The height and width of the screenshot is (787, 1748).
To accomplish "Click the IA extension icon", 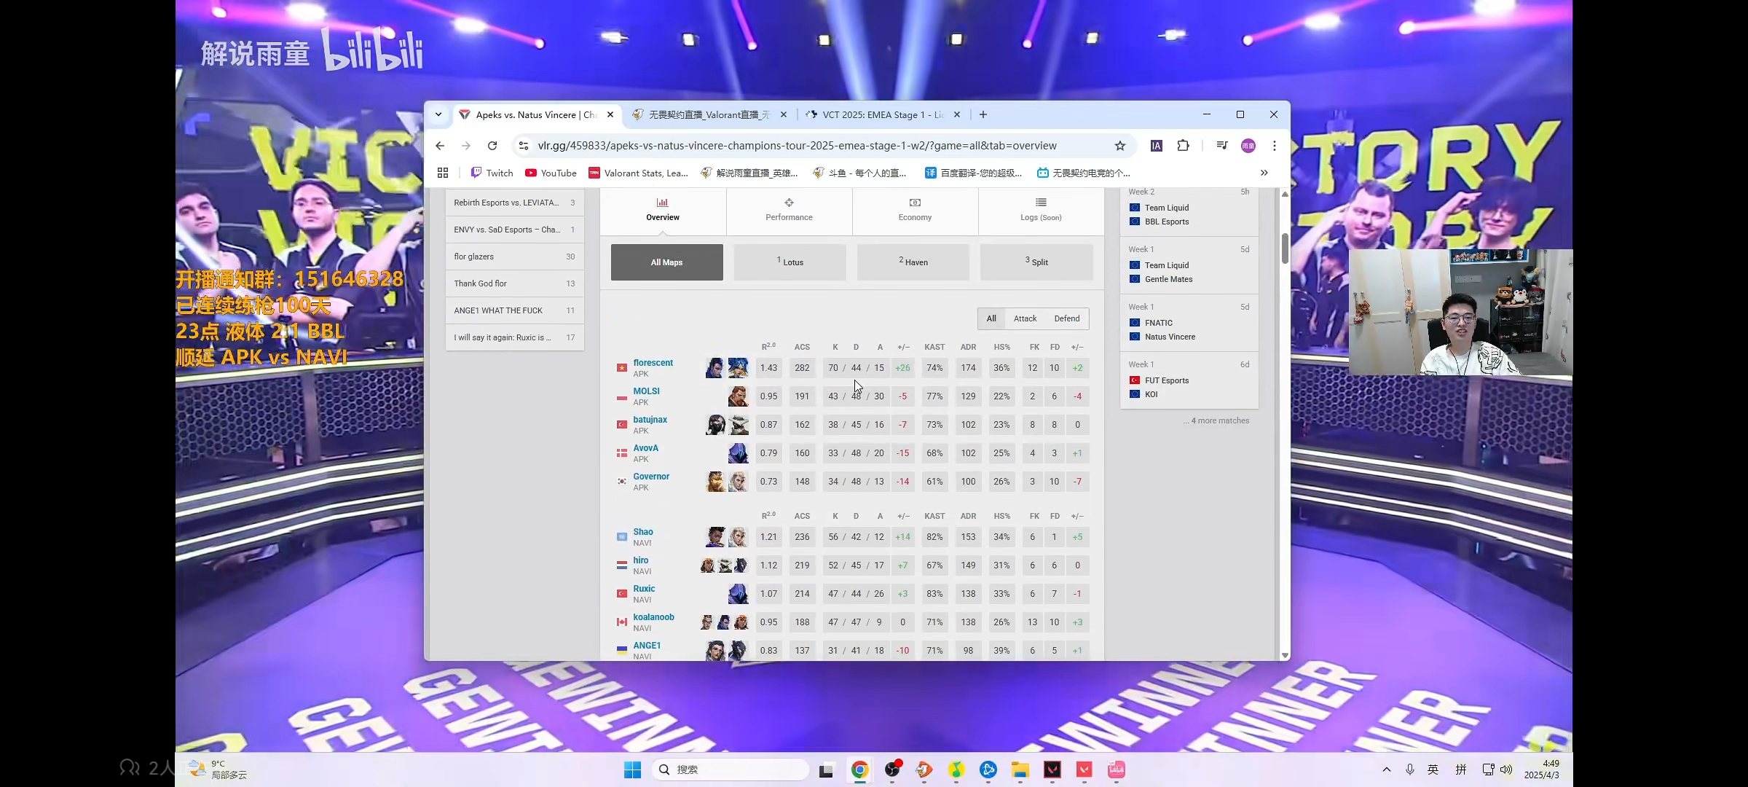I will 1157,146.
